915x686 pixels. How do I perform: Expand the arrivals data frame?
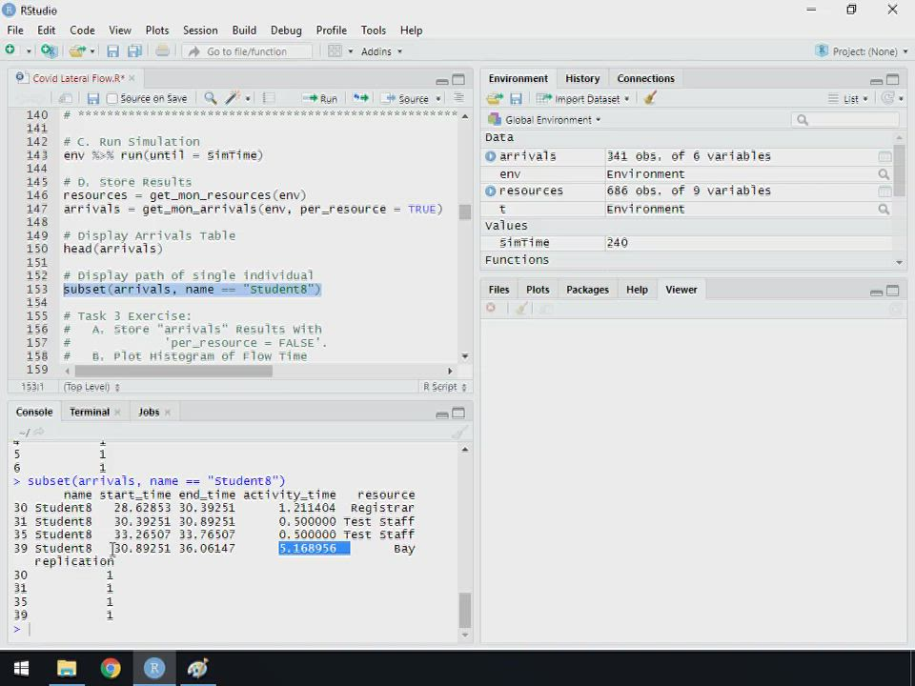[x=491, y=156]
